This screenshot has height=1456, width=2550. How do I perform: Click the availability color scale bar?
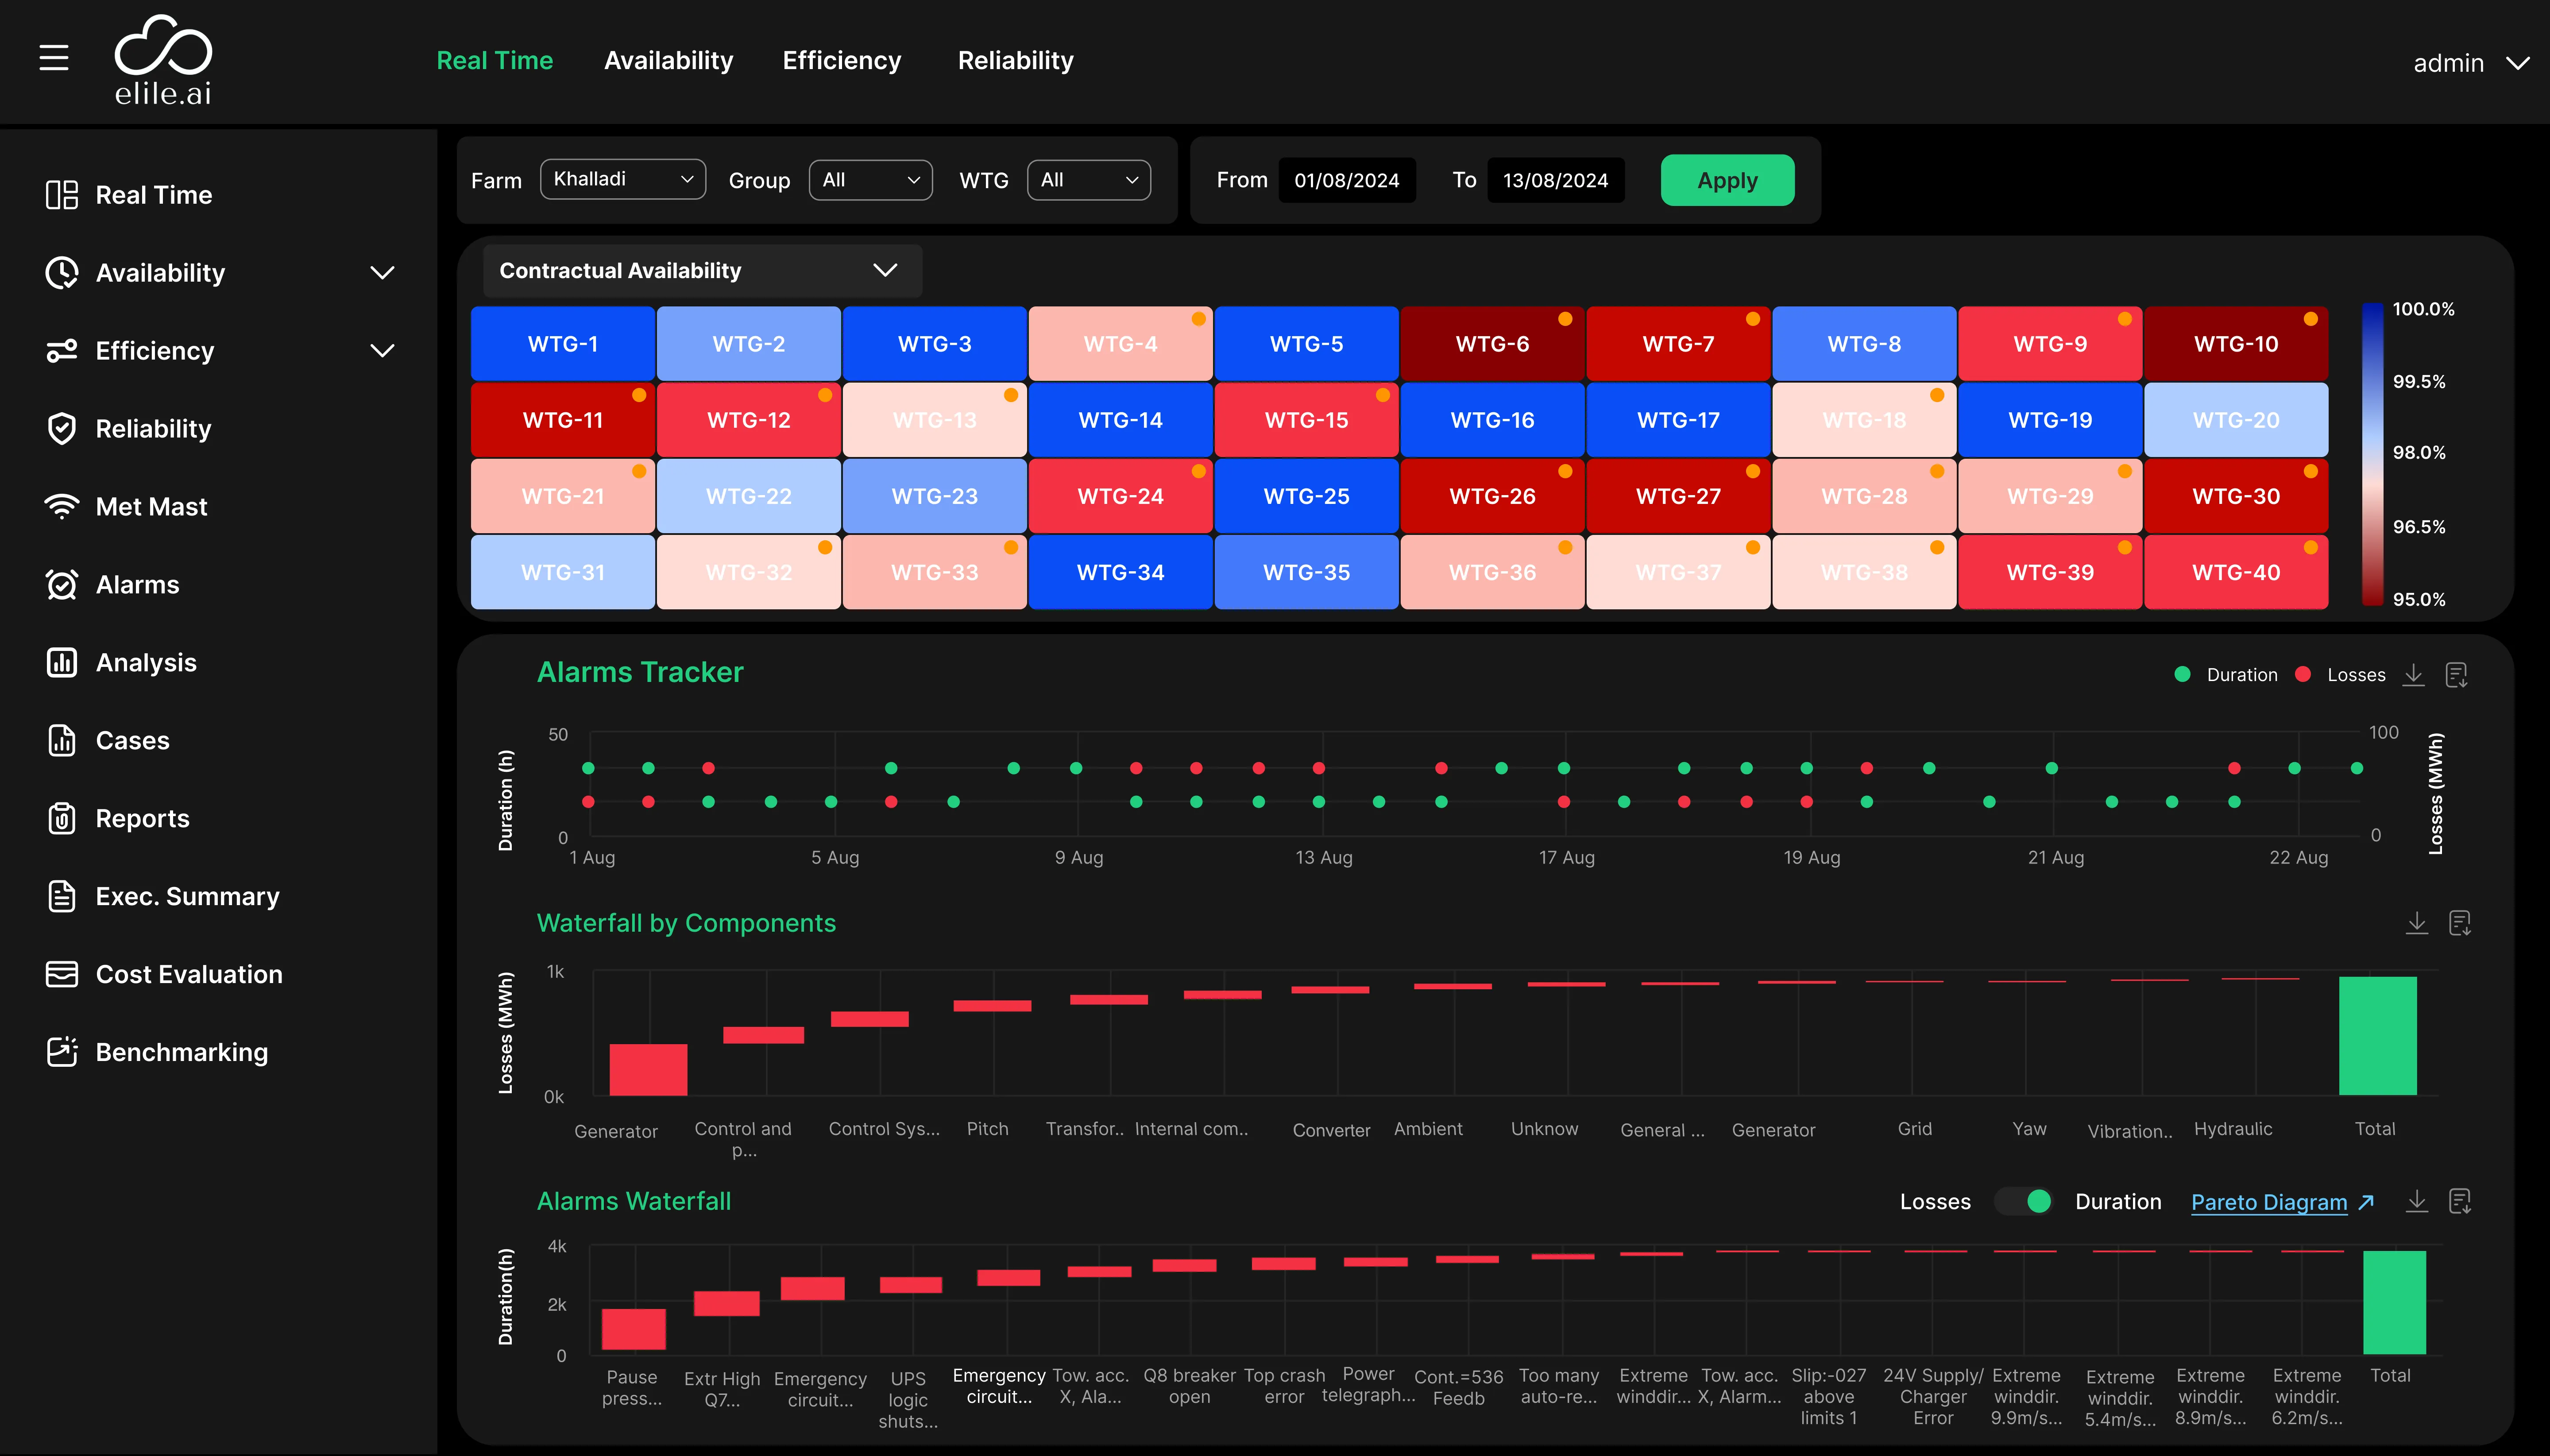pyautogui.click(x=2372, y=454)
